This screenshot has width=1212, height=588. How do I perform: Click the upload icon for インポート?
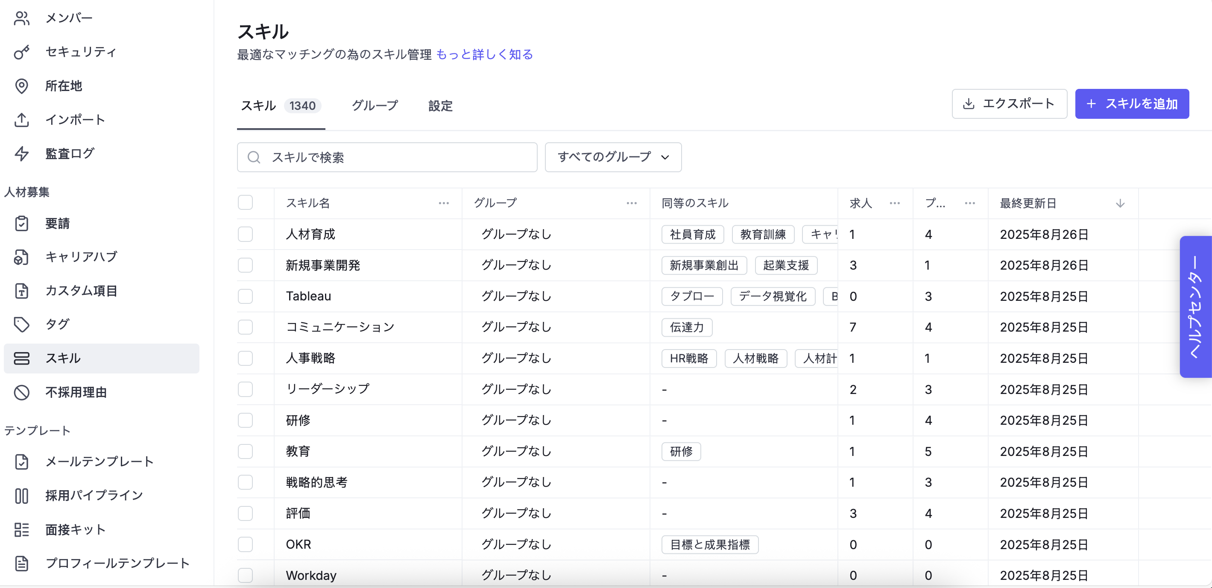(22, 120)
